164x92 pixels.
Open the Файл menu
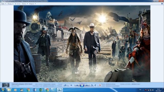[x=3, y=4]
